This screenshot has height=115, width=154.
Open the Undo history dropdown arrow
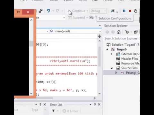coord(53,11)
